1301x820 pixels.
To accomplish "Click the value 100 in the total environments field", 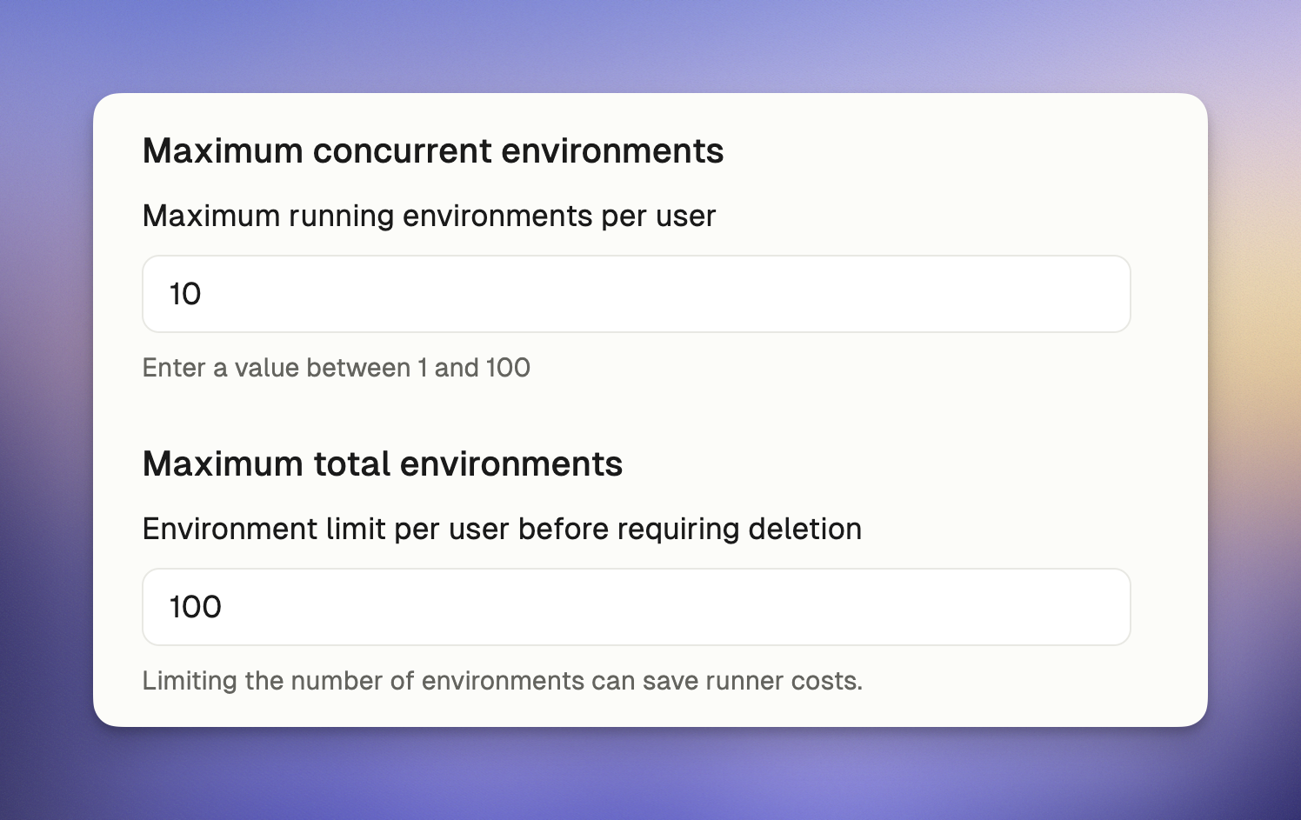I will (x=196, y=607).
